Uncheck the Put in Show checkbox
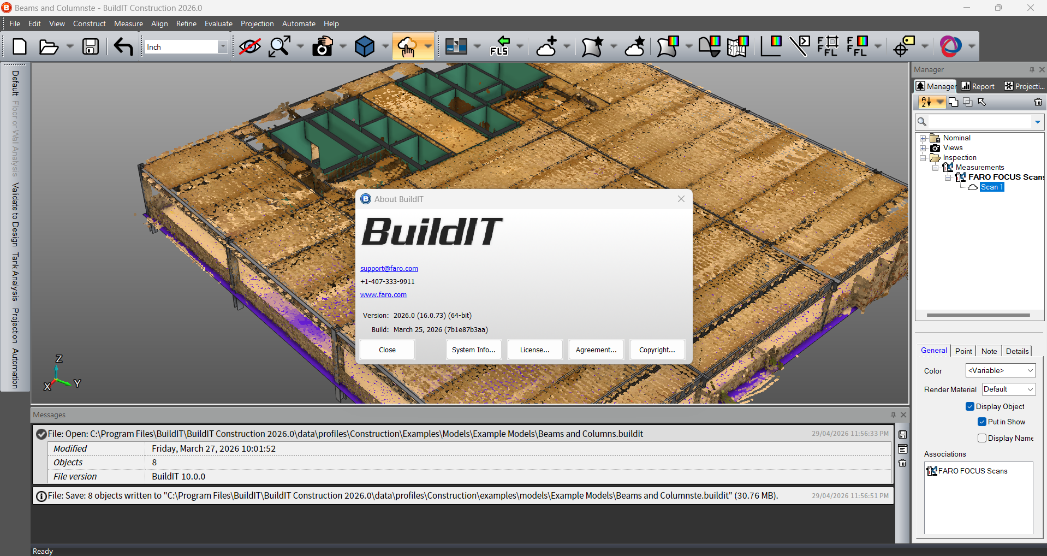The height and width of the screenshot is (556, 1047). 982,422
